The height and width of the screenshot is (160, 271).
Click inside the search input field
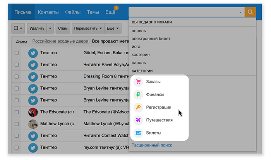183,12
